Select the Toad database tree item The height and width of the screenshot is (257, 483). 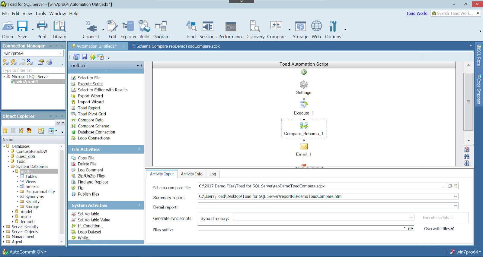pos(21,161)
